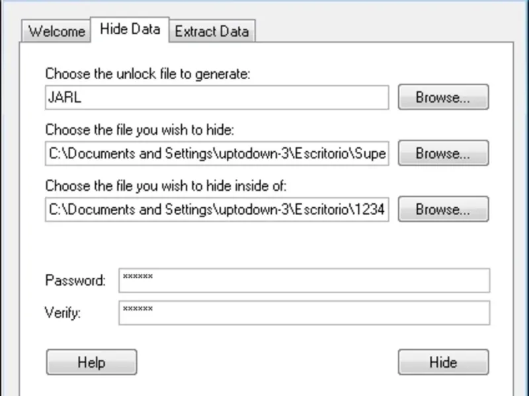
Task: Open the Extract Data tab
Action: click(x=212, y=31)
